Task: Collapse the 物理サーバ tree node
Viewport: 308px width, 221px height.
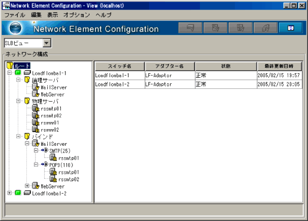Action: point(18,101)
